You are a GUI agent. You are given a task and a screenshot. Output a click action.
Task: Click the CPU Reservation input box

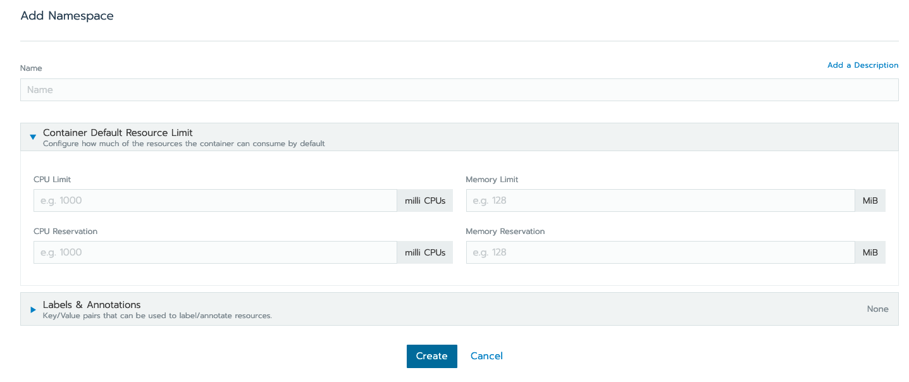(x=215, y=252)
